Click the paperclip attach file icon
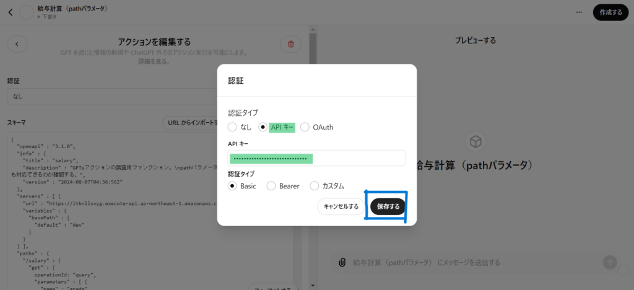634x290 pixels. (341, 262)
